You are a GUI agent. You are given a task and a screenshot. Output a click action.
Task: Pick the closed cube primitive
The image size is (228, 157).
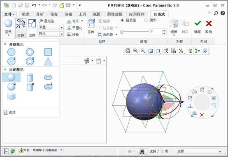[12, 96]
